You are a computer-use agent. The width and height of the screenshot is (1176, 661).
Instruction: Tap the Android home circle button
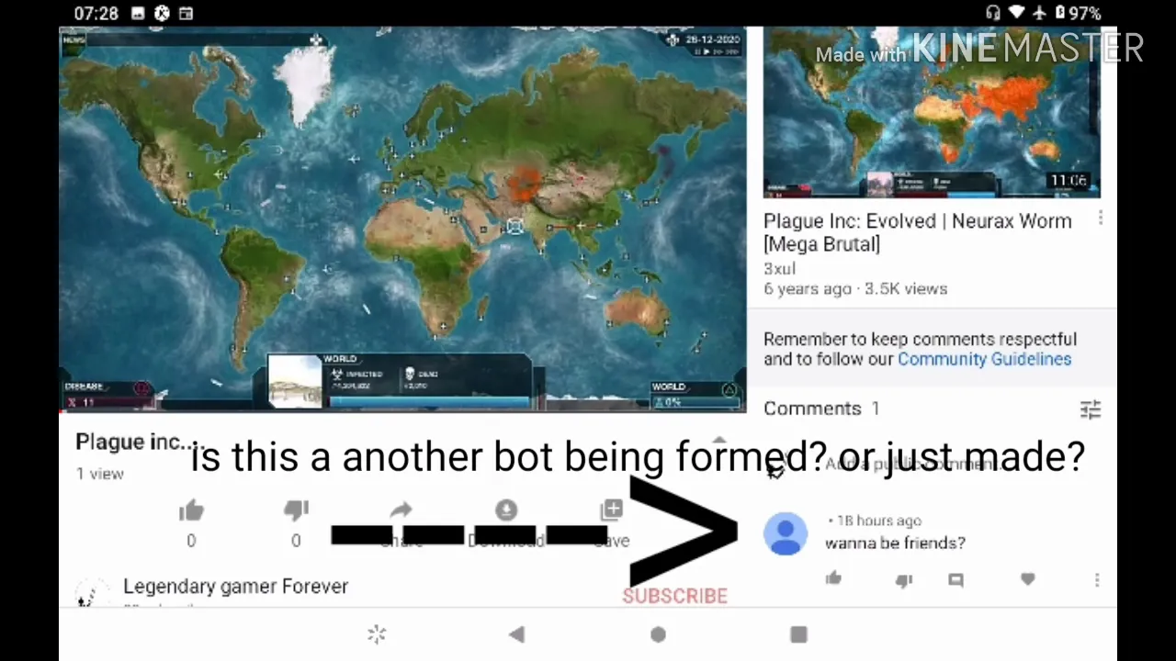point(658,634)
